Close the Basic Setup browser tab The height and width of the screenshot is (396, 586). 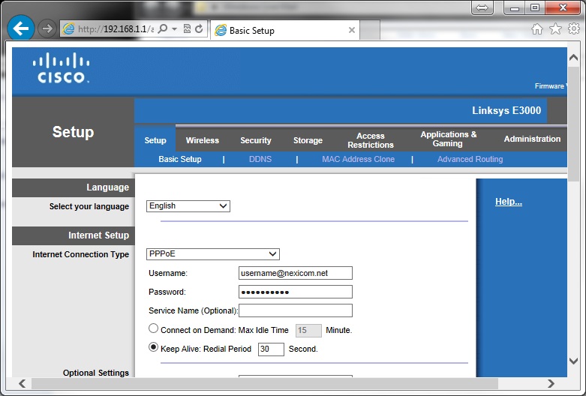352,30
